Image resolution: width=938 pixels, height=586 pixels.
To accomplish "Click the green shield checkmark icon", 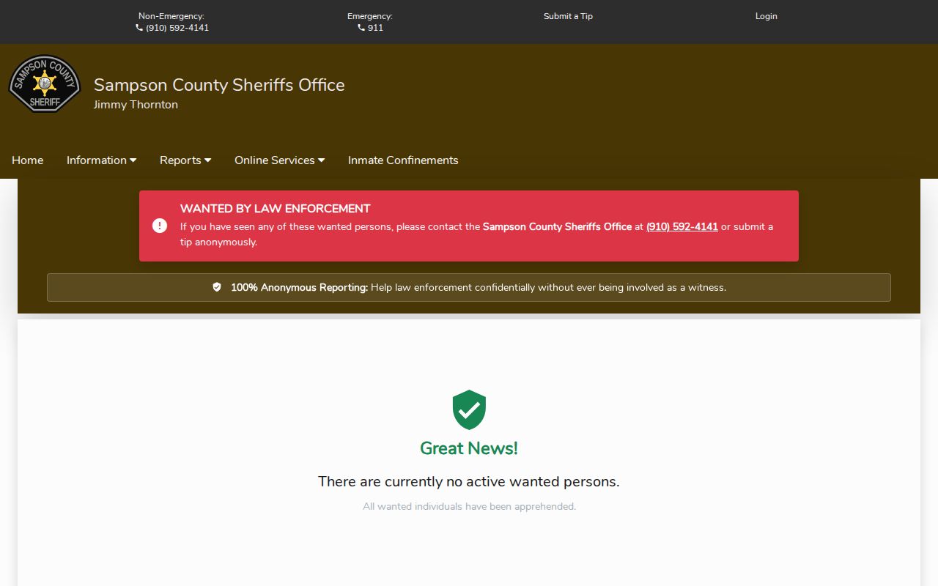I will (469, 409).
